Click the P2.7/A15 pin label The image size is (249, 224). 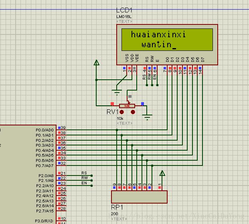point(45,211)
